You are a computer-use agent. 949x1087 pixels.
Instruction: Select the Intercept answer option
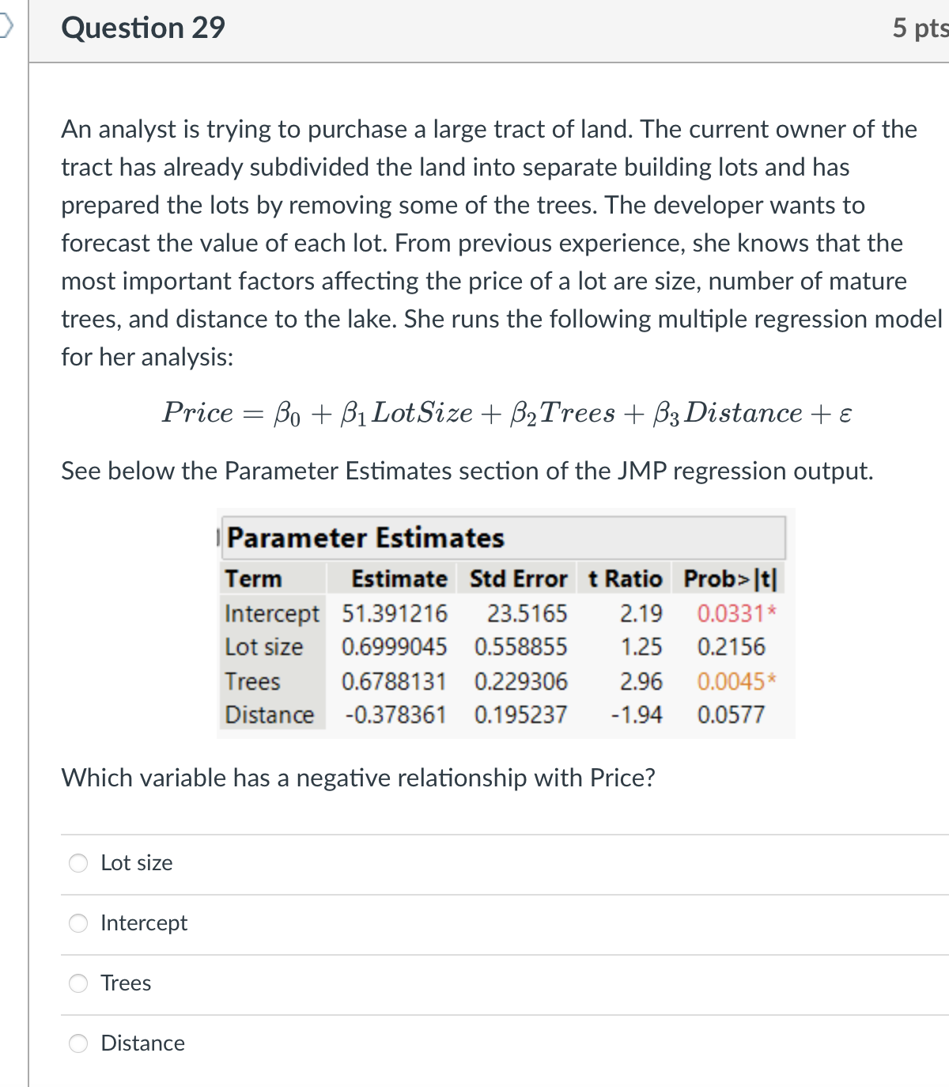coord(78,922)
